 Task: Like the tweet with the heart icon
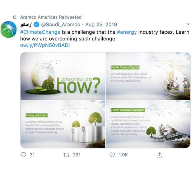[x=112, y=155]
